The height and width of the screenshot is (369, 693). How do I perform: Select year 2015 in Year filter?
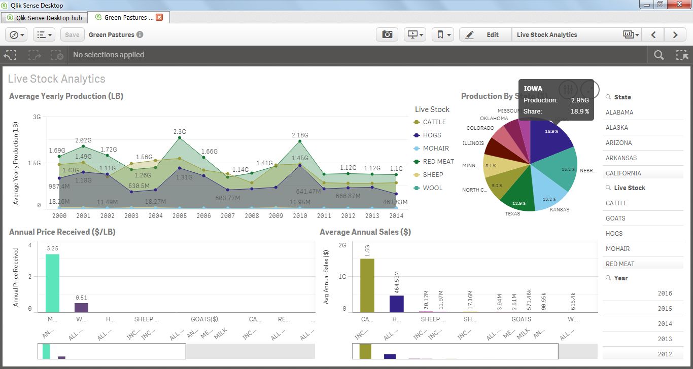[643, 308]
